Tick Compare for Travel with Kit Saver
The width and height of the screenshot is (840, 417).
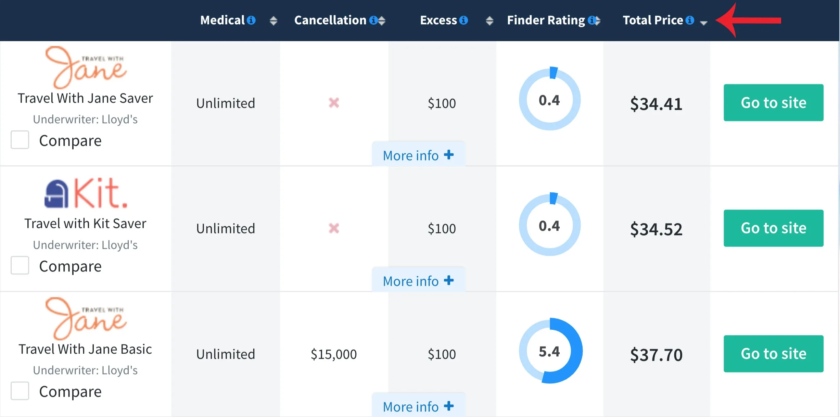point(20,265)
